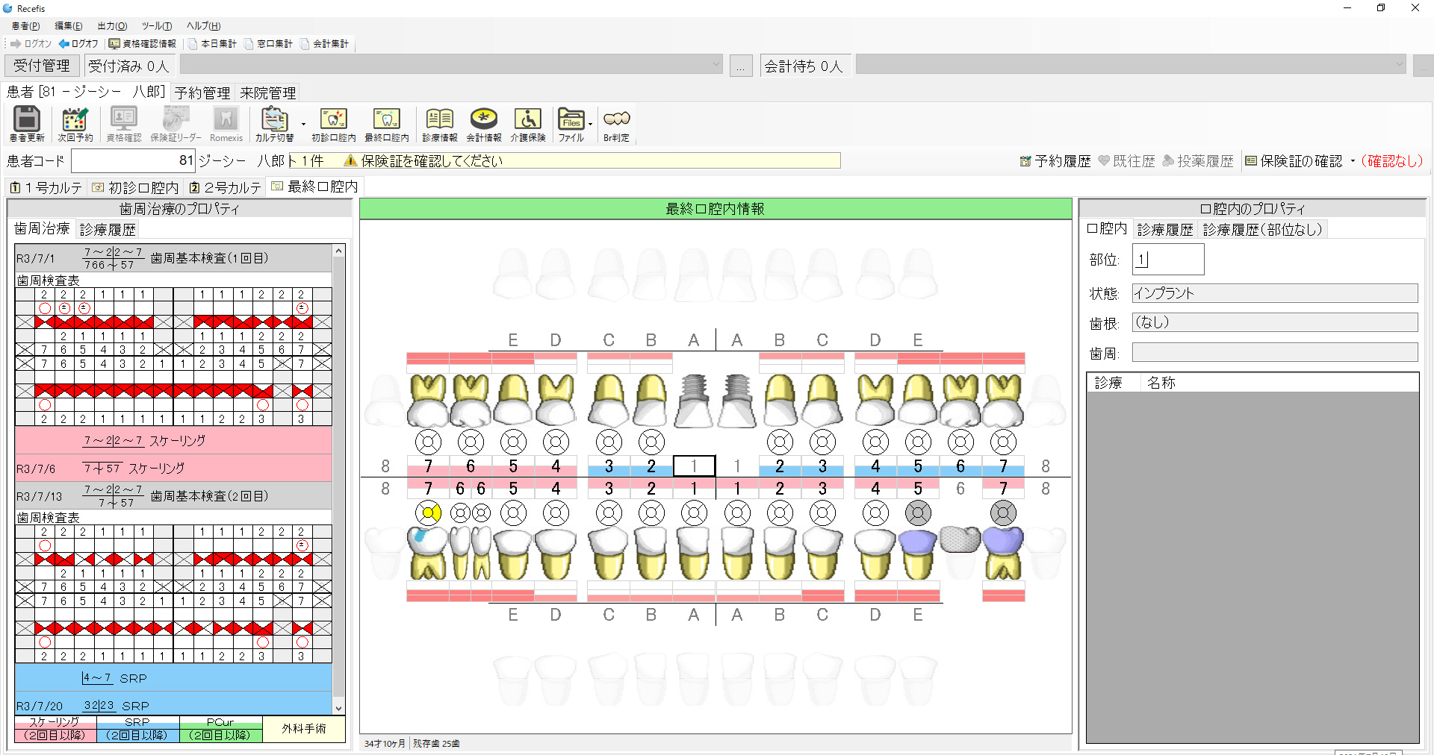Open the 受付済み patient combo box

[451, 65]
